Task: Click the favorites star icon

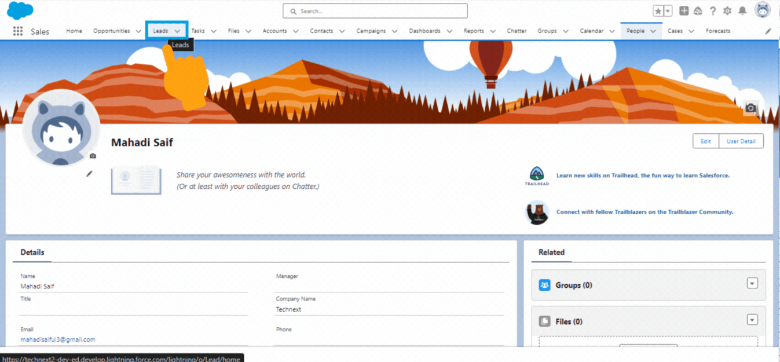Action: [x=660, y=10]
